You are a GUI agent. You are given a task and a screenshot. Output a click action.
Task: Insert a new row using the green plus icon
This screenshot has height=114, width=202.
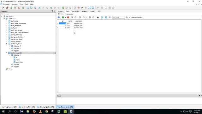point(63,17)
